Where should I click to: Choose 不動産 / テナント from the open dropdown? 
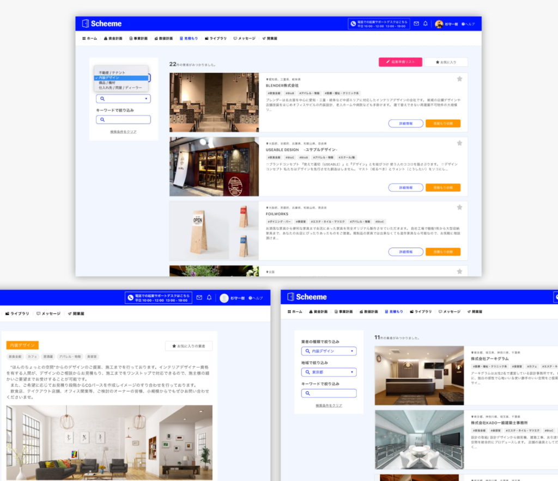click(x=121, y=72)
